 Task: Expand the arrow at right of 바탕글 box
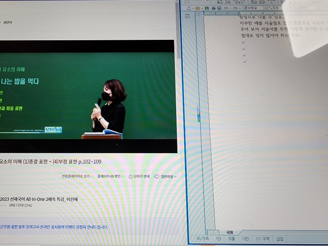coord(265,8)
